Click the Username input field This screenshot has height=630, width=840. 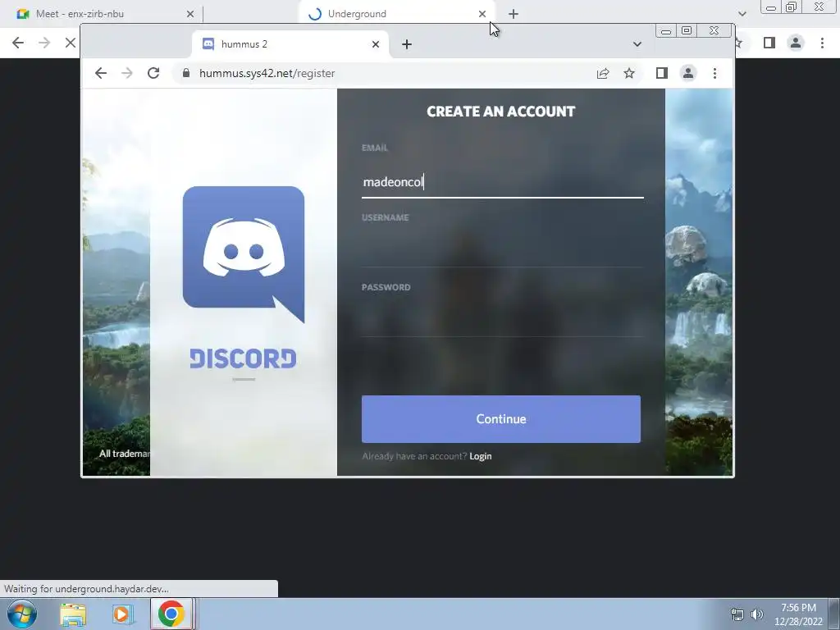click(503, 251)
